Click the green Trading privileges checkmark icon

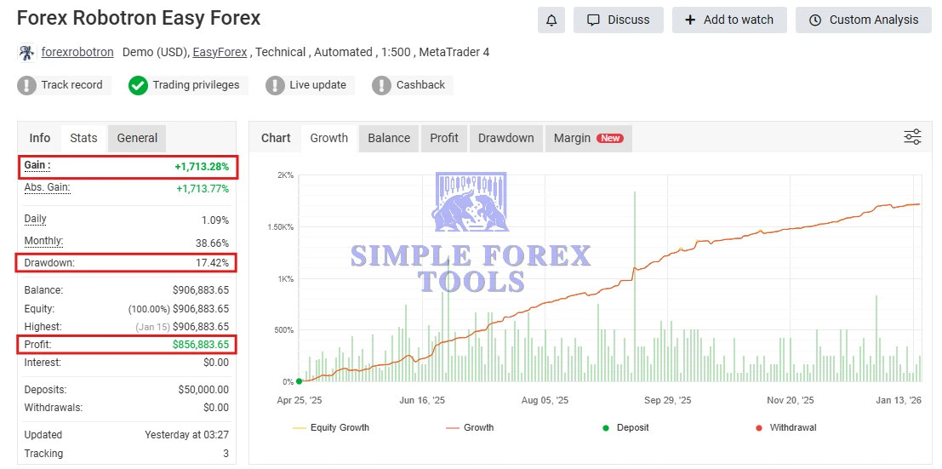[x=138, y=85]
